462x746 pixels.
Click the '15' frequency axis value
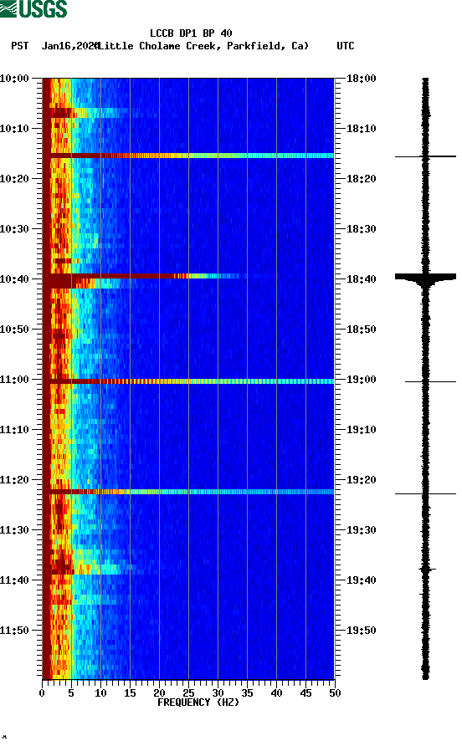pyautogui.click(x=130, y=693)
